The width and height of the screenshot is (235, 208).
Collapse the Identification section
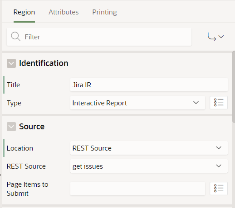11,63
